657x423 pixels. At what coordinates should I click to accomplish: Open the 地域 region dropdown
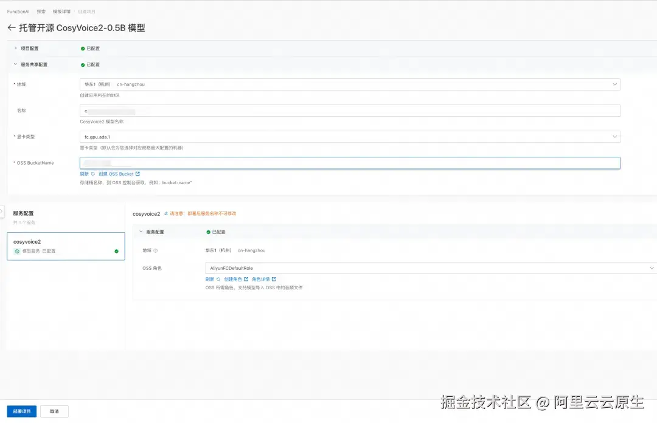[x=350, y=84]
